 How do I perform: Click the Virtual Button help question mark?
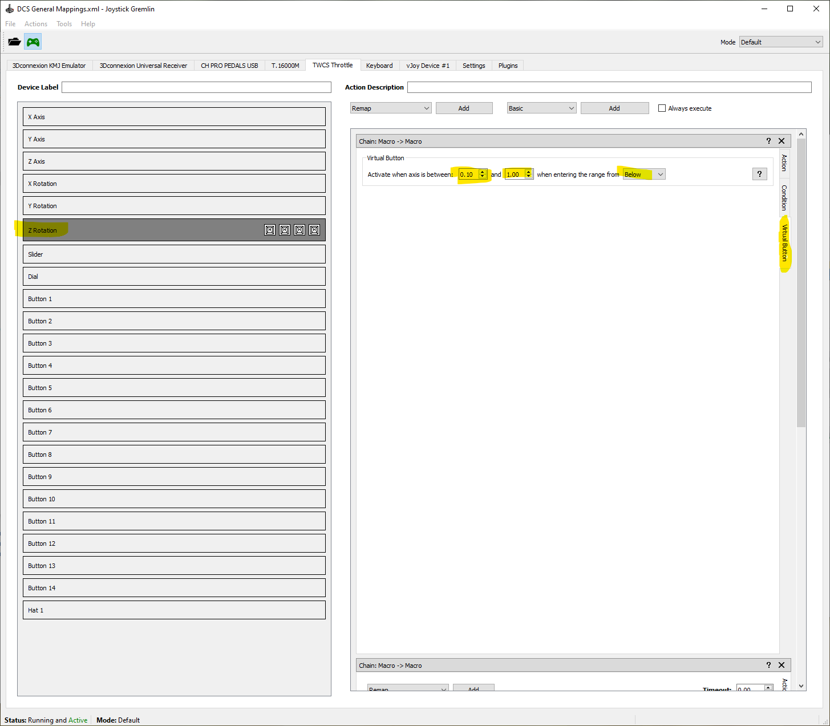tap(759, 174)
